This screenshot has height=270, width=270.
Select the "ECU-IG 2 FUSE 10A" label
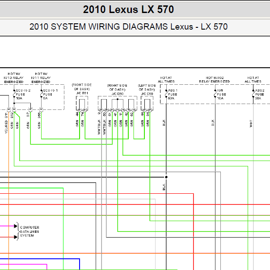click(23, 94)
